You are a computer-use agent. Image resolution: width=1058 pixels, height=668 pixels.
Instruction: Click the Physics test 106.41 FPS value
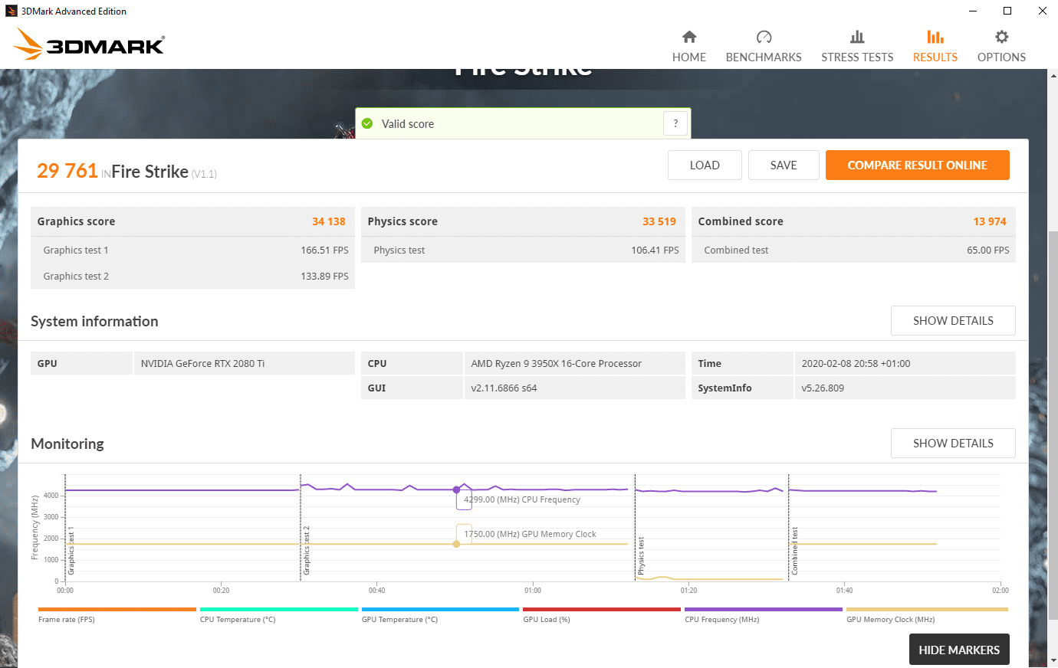(655, 250)
